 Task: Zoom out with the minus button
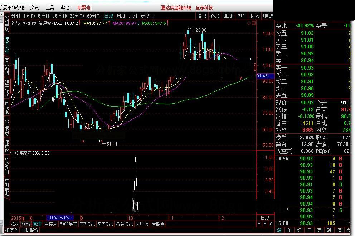click(x=265, y=223)
